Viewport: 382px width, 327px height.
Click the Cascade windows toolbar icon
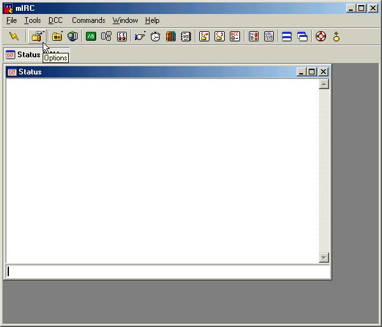point(302,36)
